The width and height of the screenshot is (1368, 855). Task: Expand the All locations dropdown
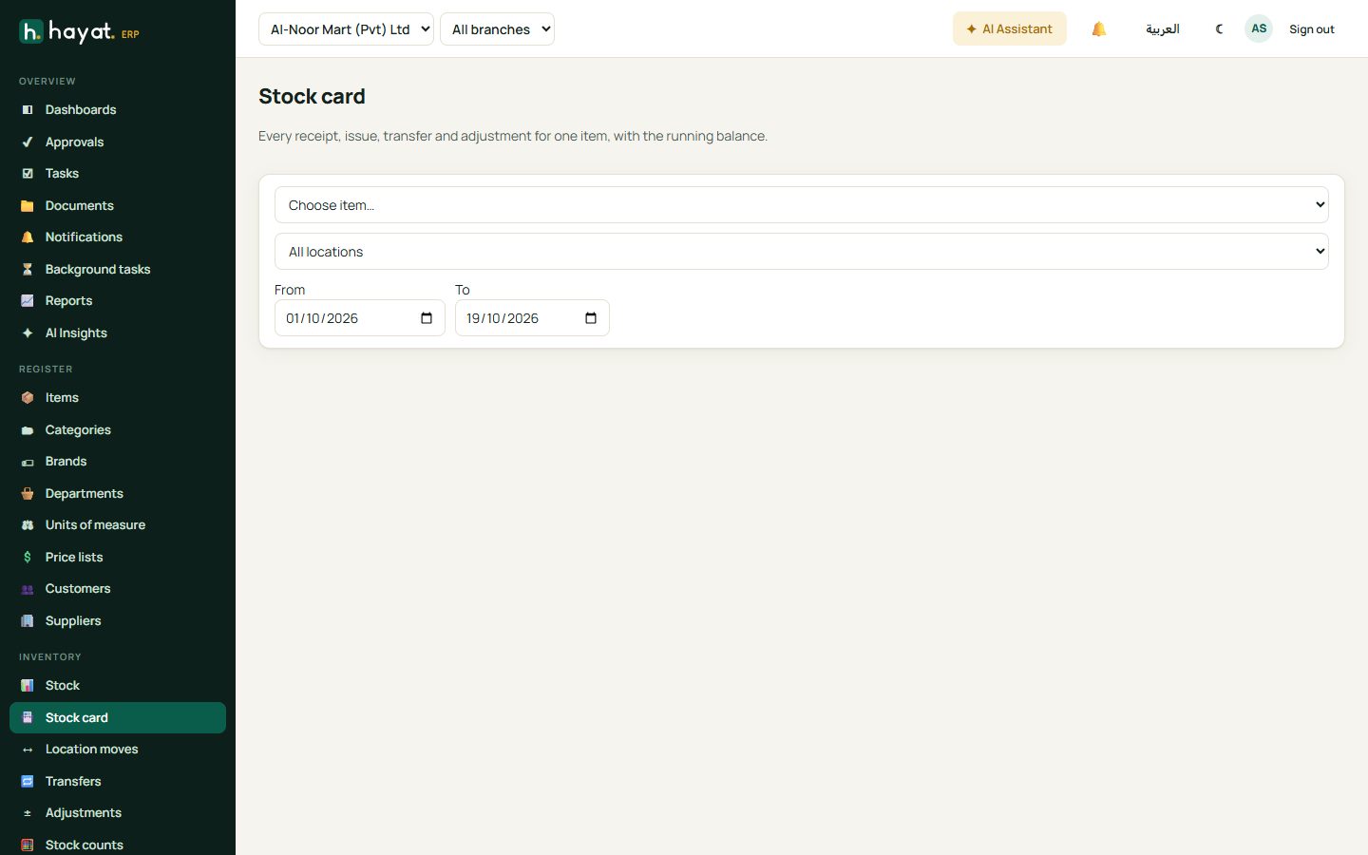click(x=802, y=252)
